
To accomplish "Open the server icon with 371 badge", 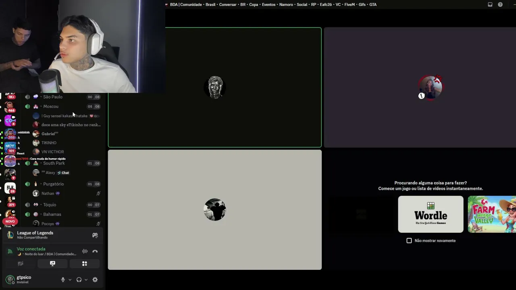I will point(10,201).
